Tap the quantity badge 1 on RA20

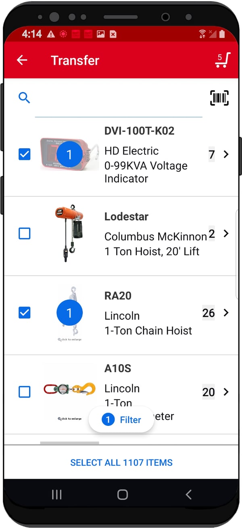[x=69, y=312]
